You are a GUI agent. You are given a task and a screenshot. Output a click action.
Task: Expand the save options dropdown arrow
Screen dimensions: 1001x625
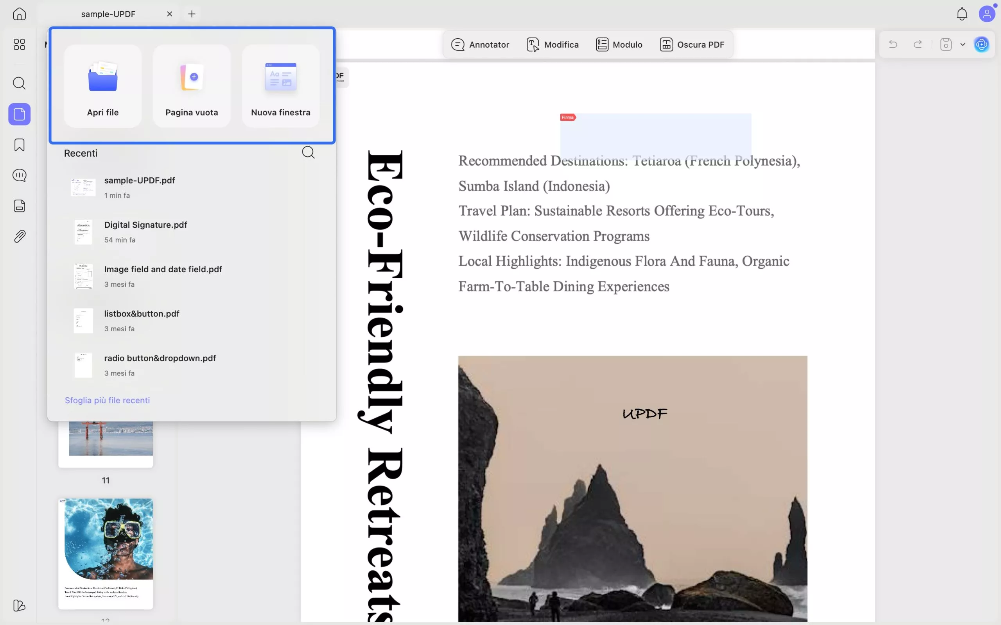click(963, 44)
